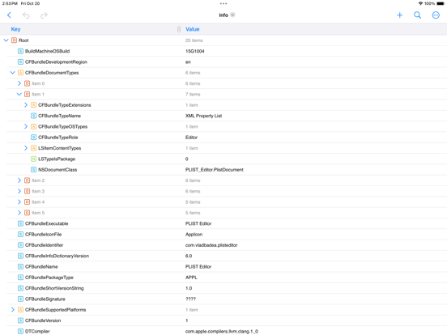
Task: Select the APPL package type value
Action: point(191,278)
